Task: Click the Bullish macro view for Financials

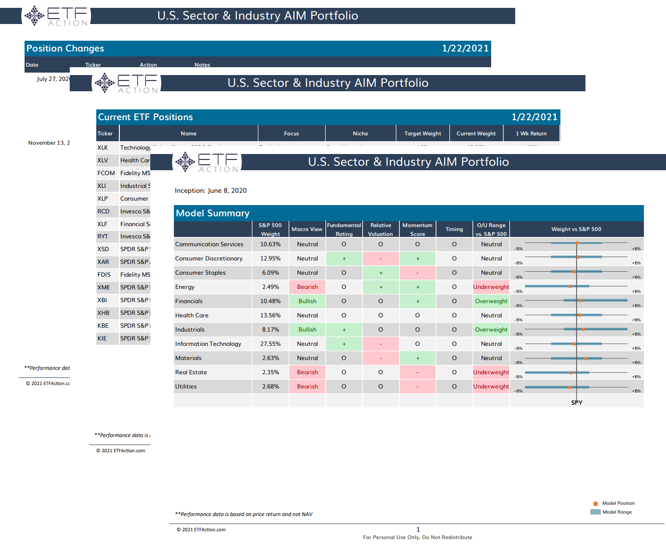Action: (x=307, y=301)
